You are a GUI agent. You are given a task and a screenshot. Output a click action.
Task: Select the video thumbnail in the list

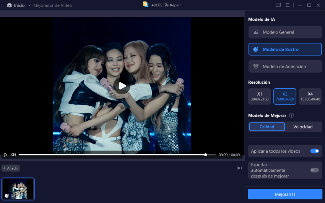pos(18,189)
